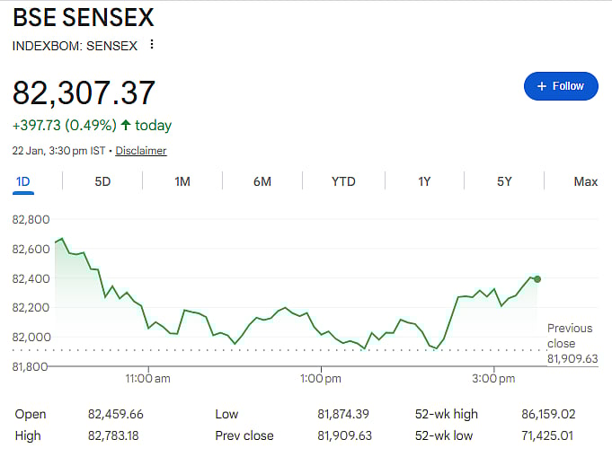612x457 pixels.
Task: Switch to the 1M chart tab
Action: 182,181
